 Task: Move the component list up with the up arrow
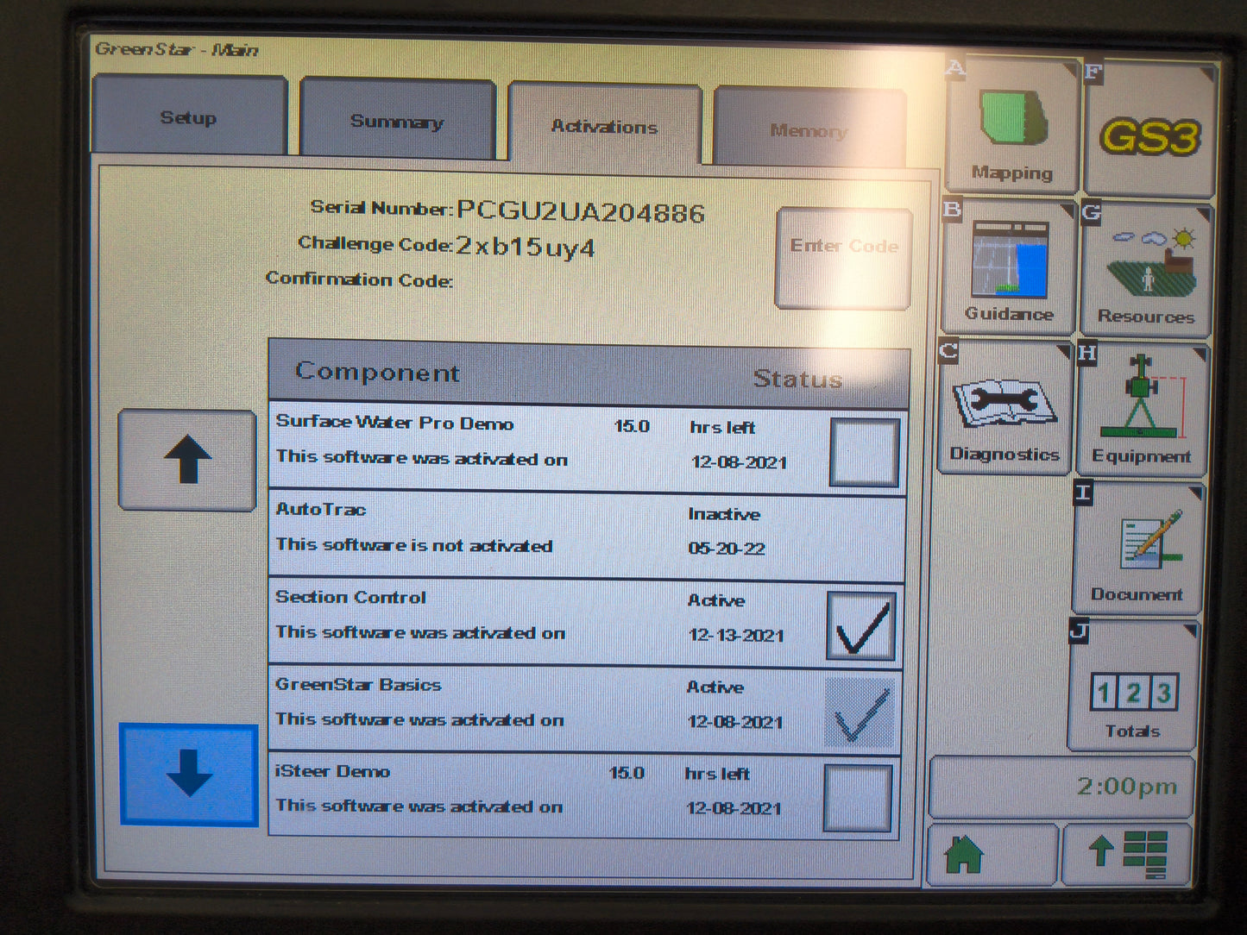pos(187,460)
